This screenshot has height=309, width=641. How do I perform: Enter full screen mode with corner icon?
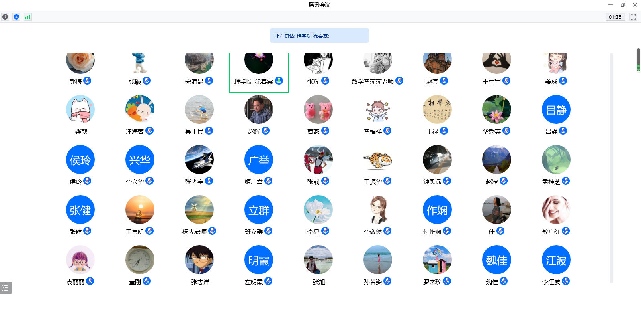click(x=633, y=17)
